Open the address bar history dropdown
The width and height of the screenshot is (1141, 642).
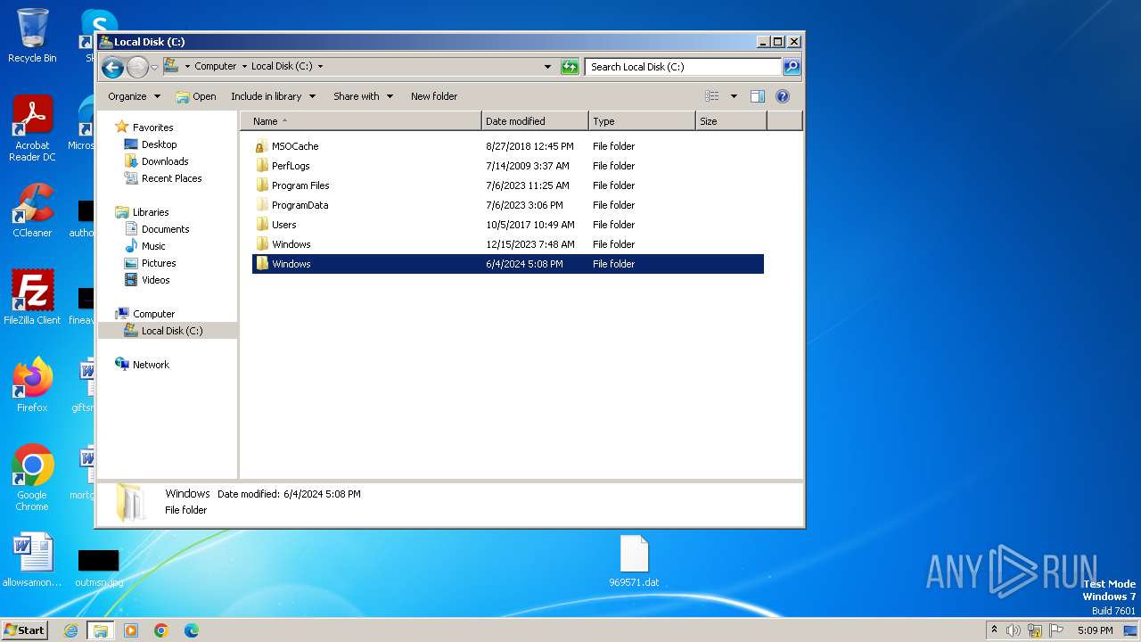[547, 67]
